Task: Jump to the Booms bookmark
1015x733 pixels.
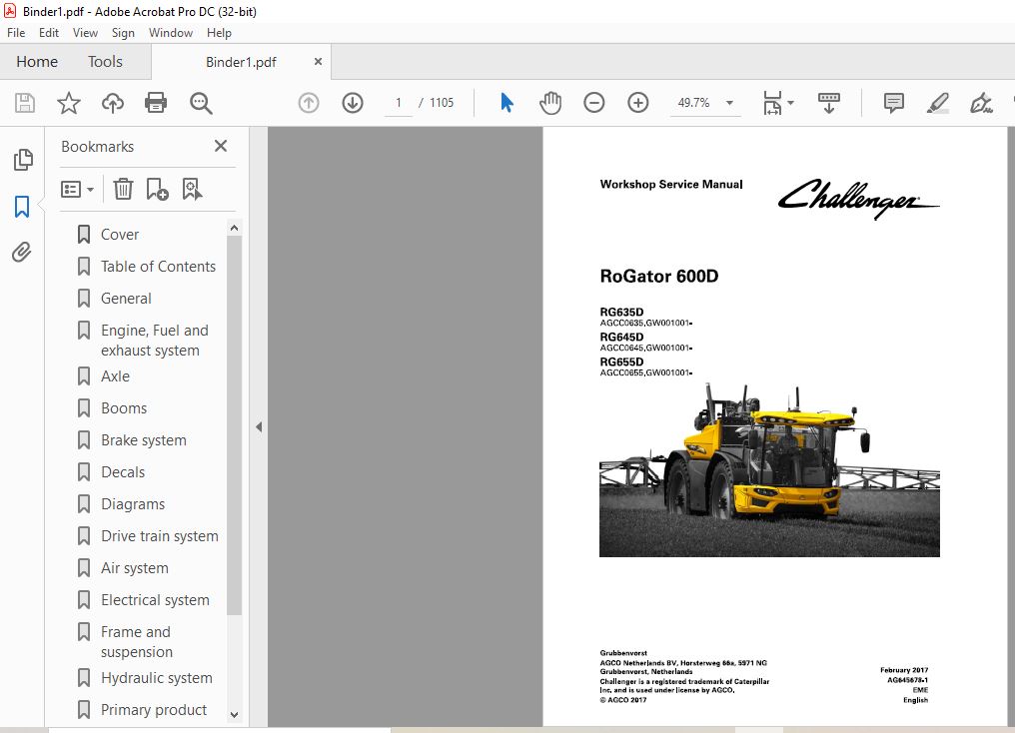Action: point(124,408)
